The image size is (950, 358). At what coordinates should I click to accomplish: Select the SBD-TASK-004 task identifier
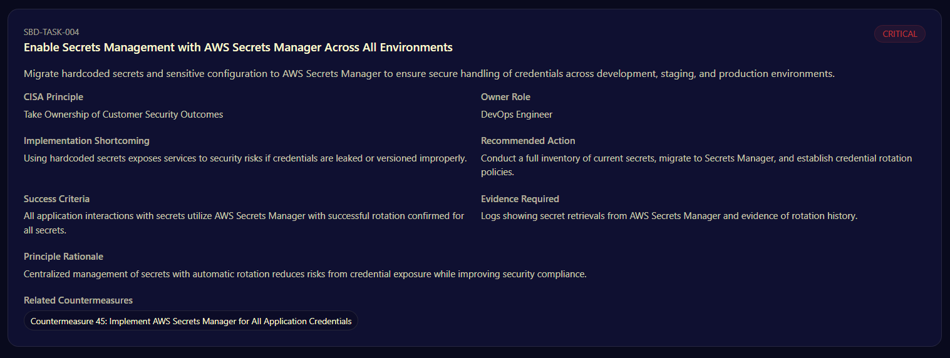(x=51, y=32)
